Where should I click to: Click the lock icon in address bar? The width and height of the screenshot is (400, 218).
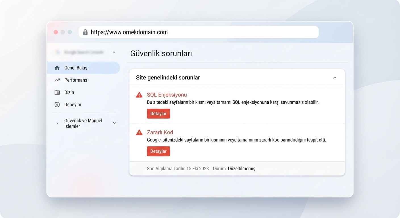click(x=85, y=32)
